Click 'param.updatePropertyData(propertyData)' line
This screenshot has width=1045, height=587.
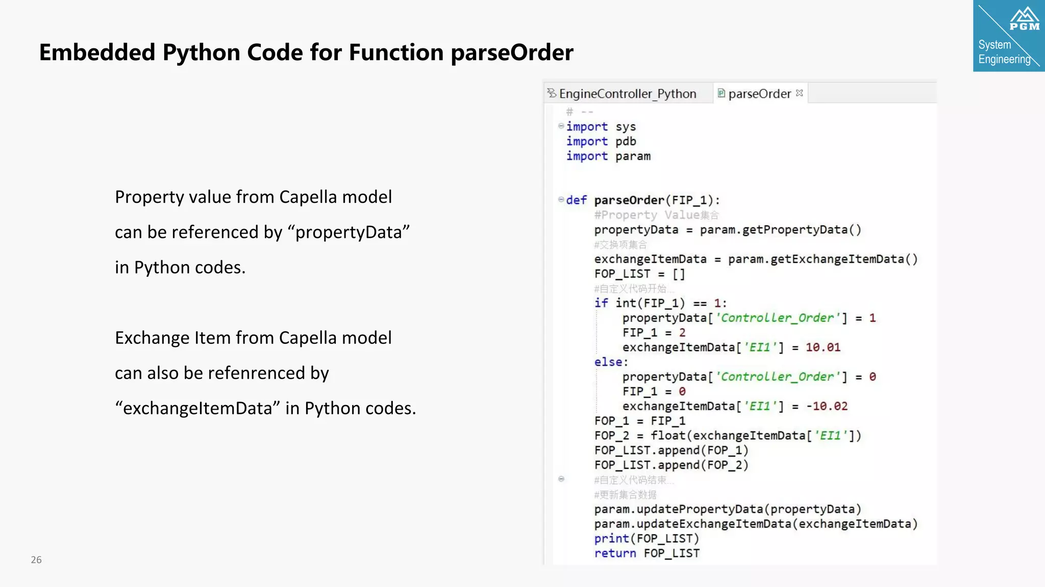click(x=728, y=509)
